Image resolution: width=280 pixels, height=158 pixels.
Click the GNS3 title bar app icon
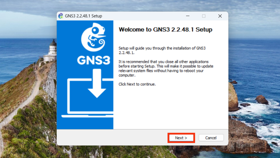[x=61, y=16]
